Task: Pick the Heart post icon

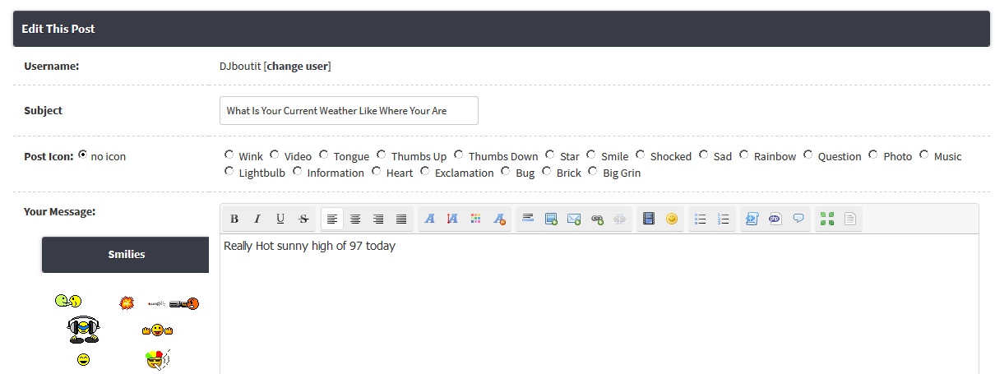Action: pyautogui.click(x=376, y=171)
